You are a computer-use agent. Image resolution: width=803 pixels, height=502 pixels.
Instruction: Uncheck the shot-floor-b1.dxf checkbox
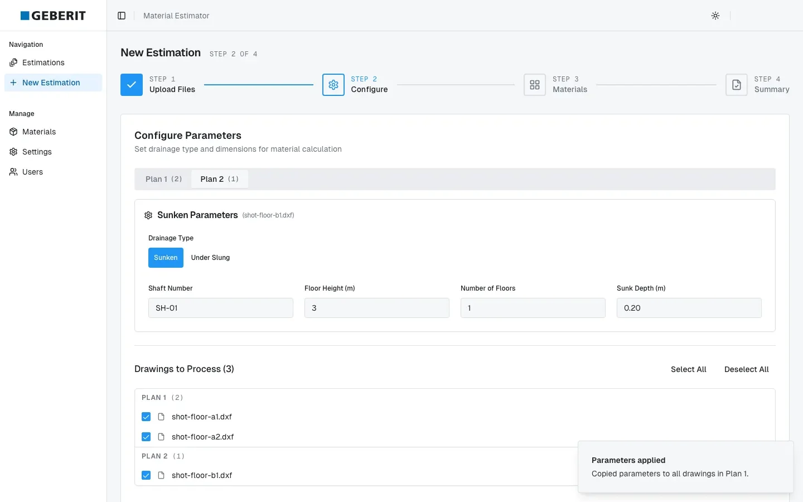point(146,475)
